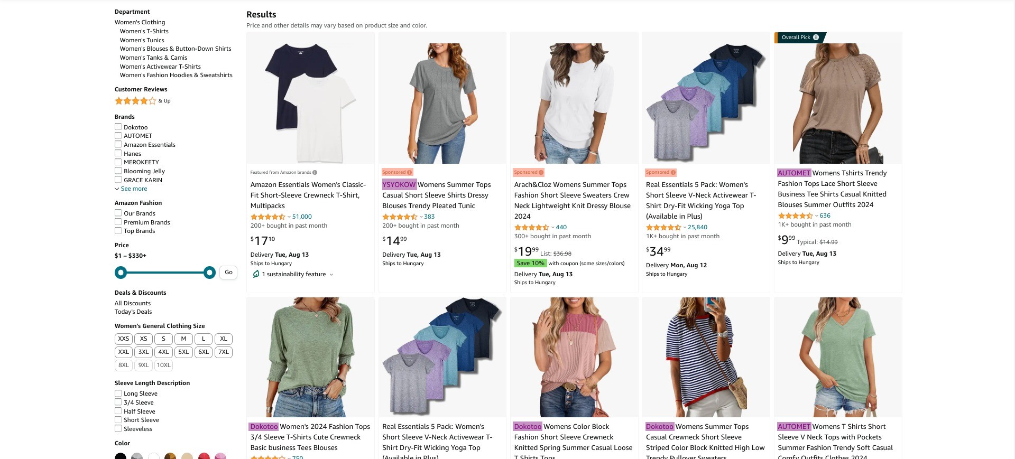Open Women's T-Shirts department category
Screen dimensions: 1015x459
coord(144,31)
